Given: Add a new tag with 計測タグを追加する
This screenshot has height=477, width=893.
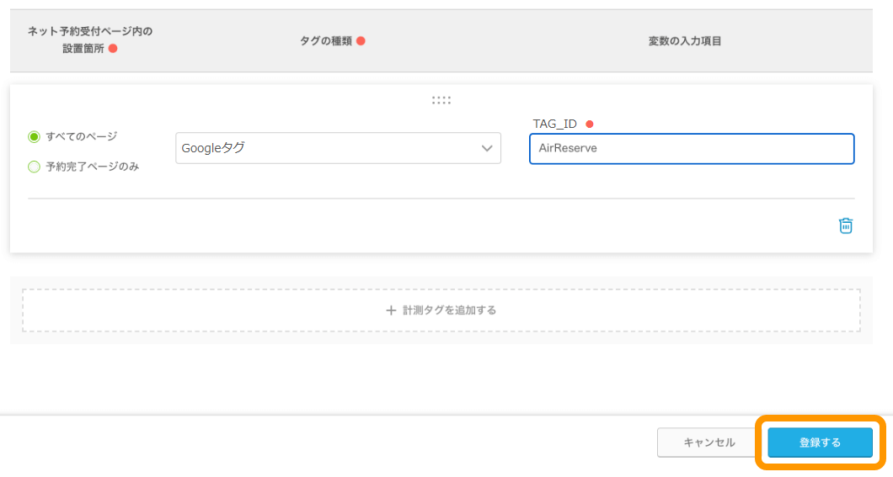Looking at the screenshot, I should click(441, 310).
